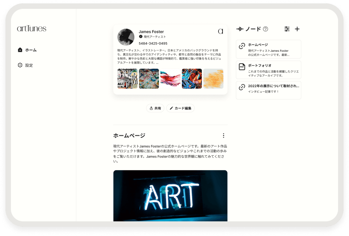Click the 'a' logo on the profile card
The image size is (349, 236).
click(221, 31)
